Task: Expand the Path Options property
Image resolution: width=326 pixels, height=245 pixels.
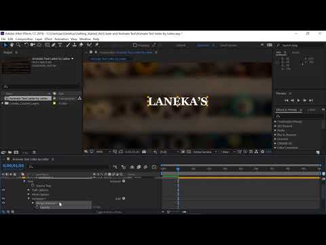Action: click(x=29, y=190)
